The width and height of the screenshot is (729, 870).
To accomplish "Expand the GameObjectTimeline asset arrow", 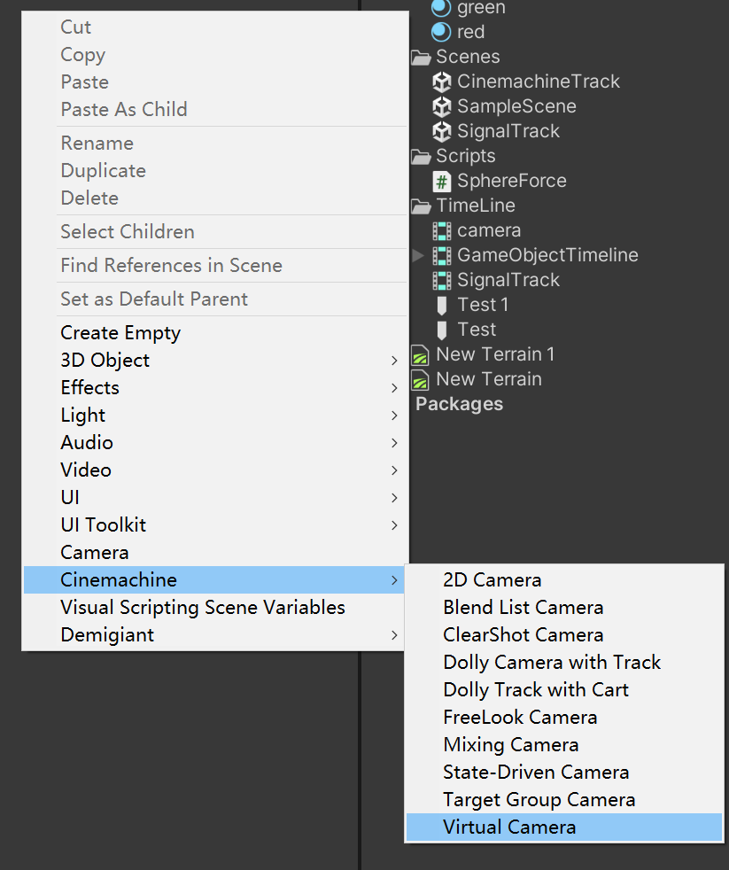I will (x=418, y=255).
